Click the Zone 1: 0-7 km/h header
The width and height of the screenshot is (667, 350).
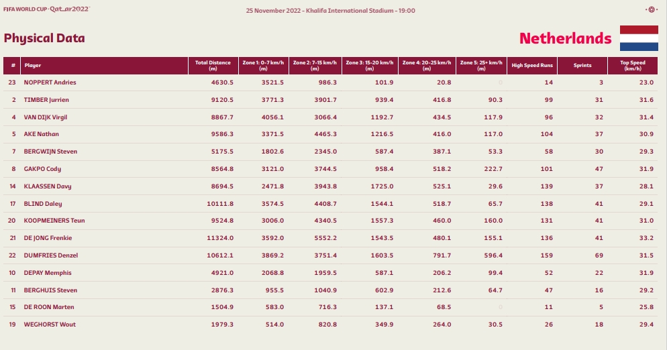tap(263, 66)
